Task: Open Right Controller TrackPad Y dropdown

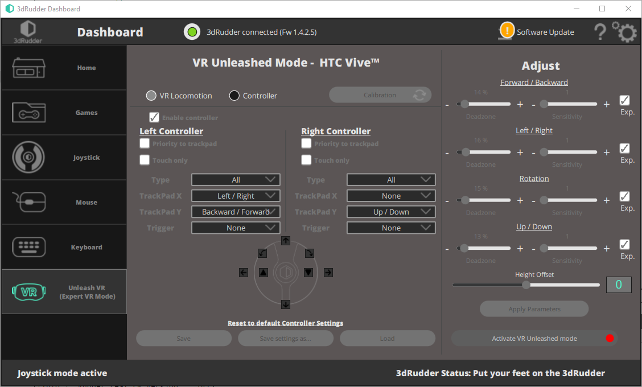Action: pyautogui.click(x=391, y=212)
